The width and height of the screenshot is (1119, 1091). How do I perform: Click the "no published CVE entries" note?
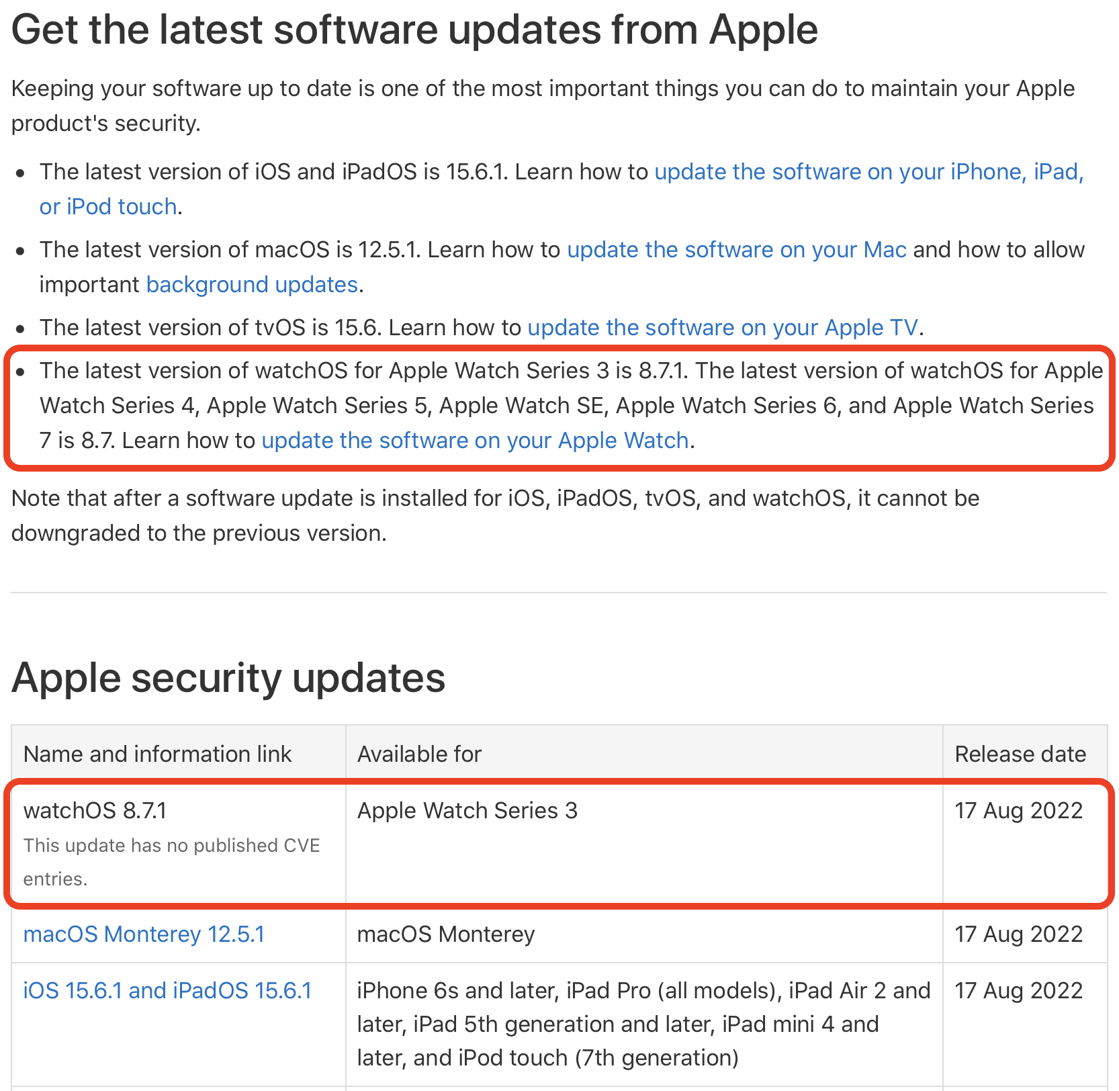(x=171, y=862)
